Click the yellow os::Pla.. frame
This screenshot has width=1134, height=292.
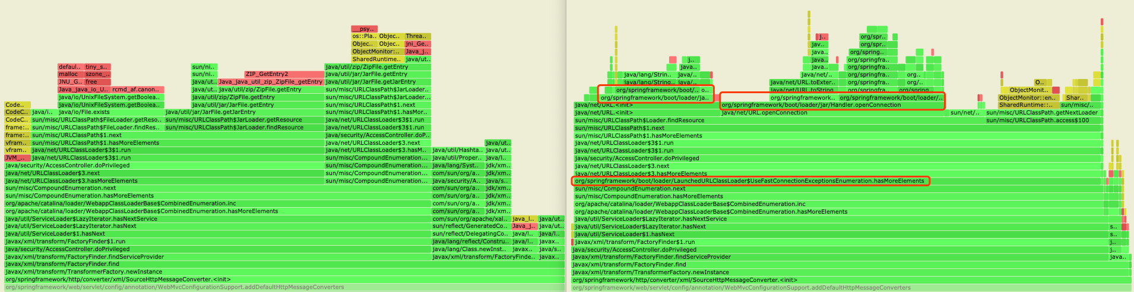click(x=364, y=36)
